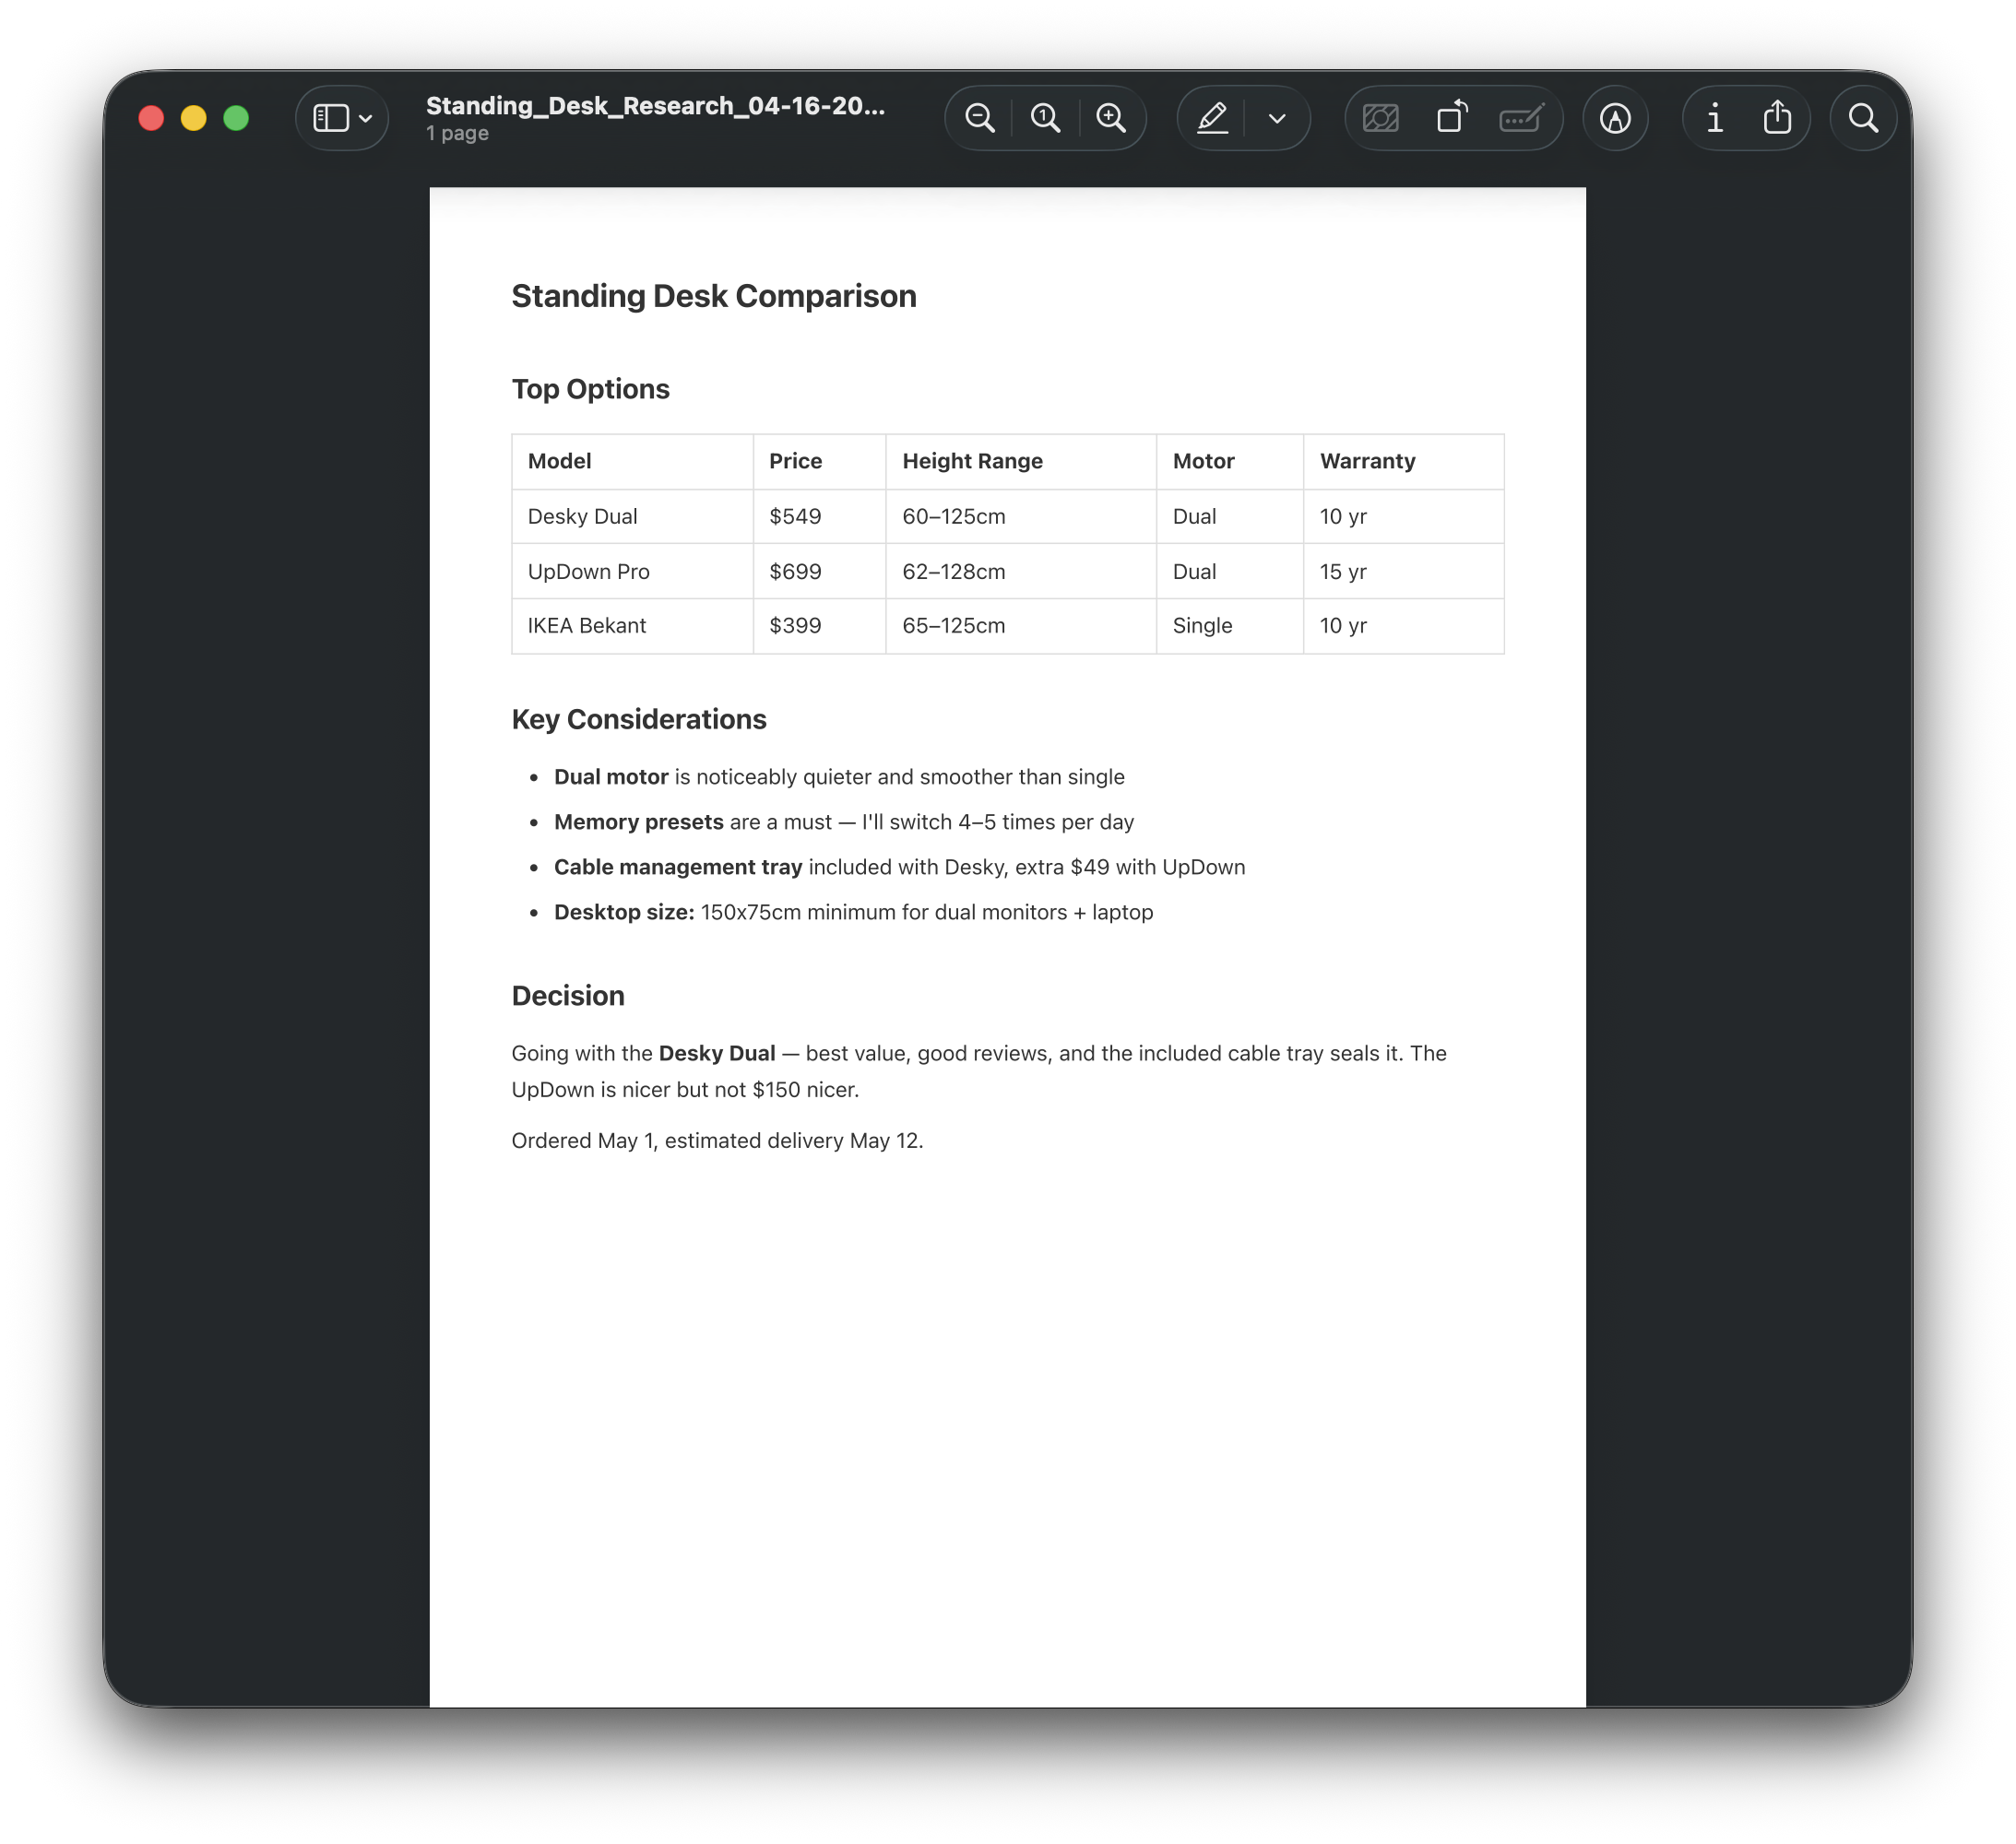
Task: Click the zoom out magnifier icon
Action: click(x=979, y=118)
